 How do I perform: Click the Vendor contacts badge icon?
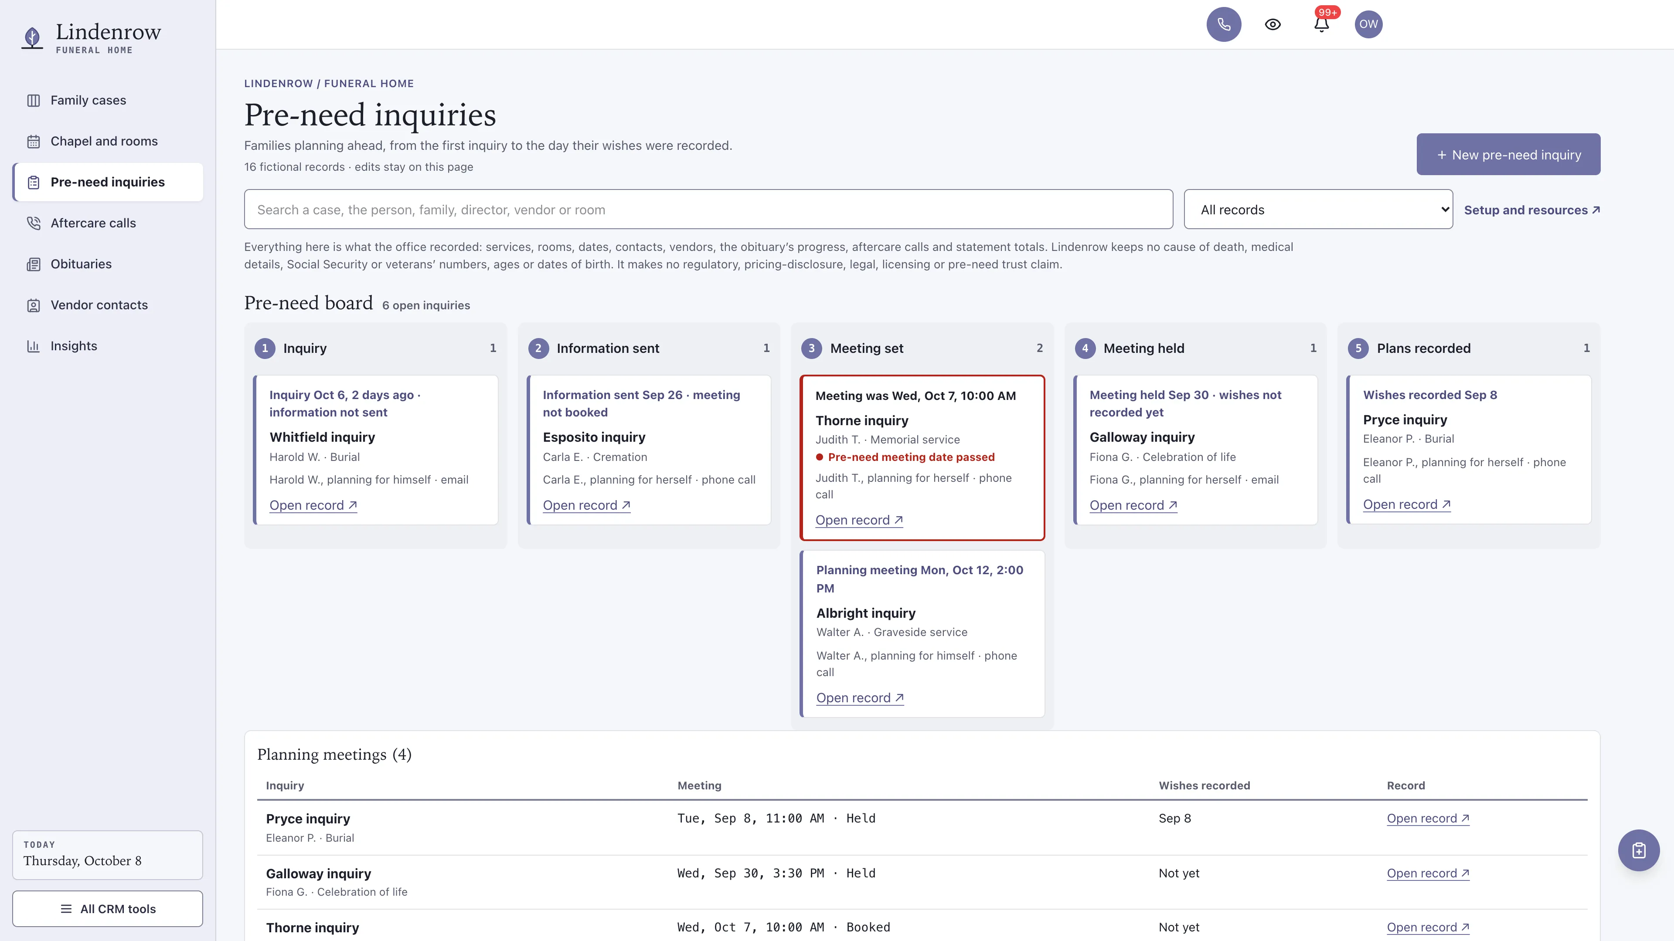[x=33, y=305]
